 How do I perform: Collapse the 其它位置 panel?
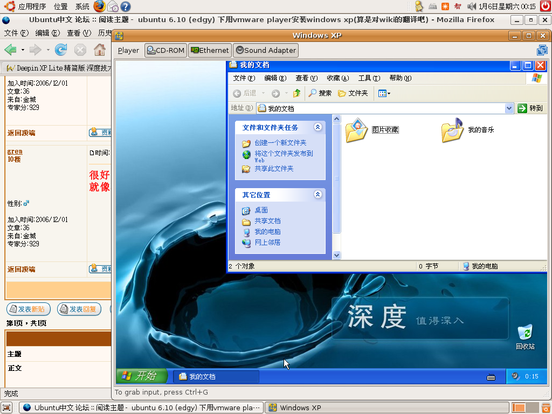pos(318,194)
